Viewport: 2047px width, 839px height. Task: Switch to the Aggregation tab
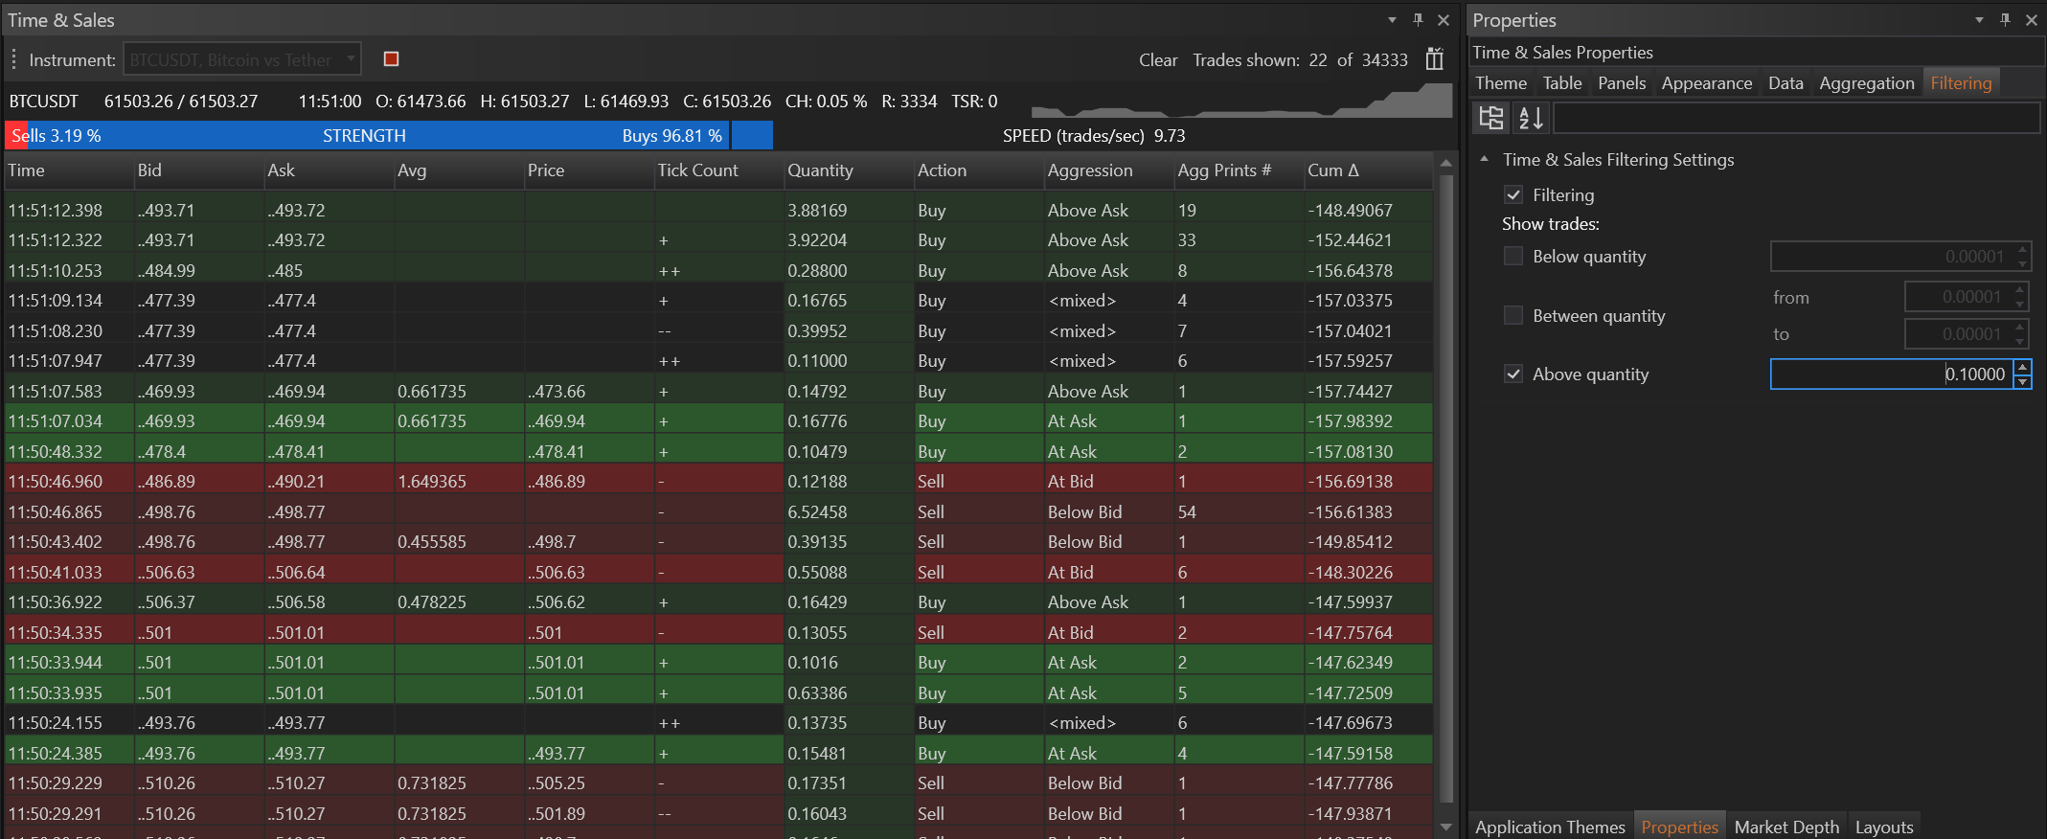click(1866, 83)
